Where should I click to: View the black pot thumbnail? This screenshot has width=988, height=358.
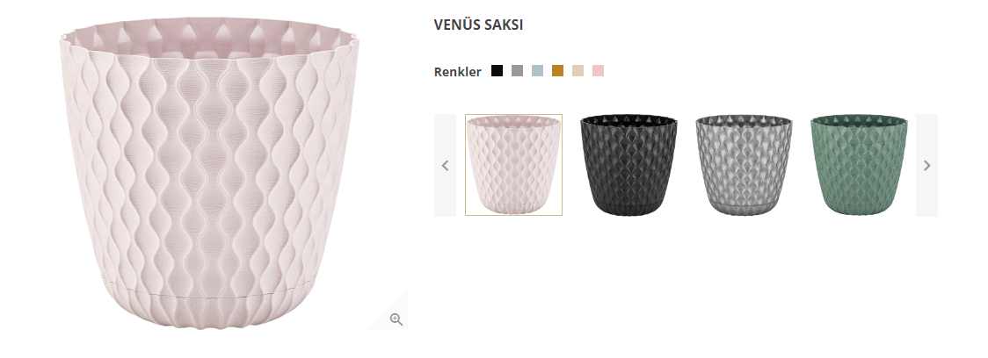[628, 165]
